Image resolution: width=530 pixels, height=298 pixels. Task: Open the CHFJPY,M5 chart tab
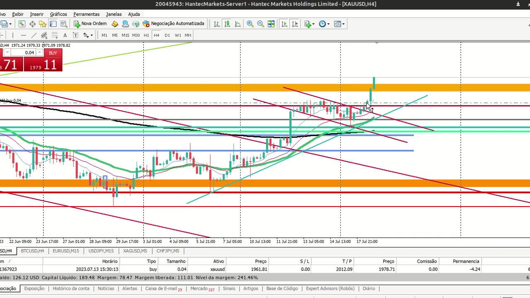pyautogui.click(x=168, y=251)
